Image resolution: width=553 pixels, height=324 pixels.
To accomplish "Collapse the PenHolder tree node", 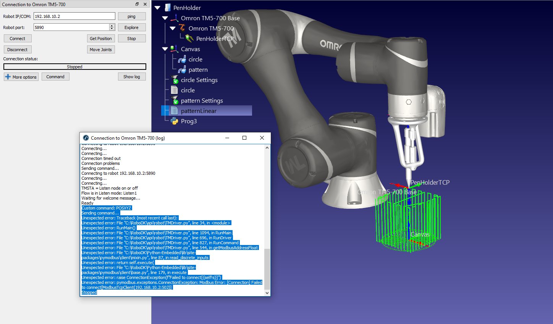I will (157, 8).
